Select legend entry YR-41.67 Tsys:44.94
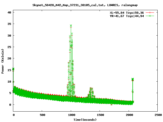Viewport: 163px width, 122px height. 127,16
